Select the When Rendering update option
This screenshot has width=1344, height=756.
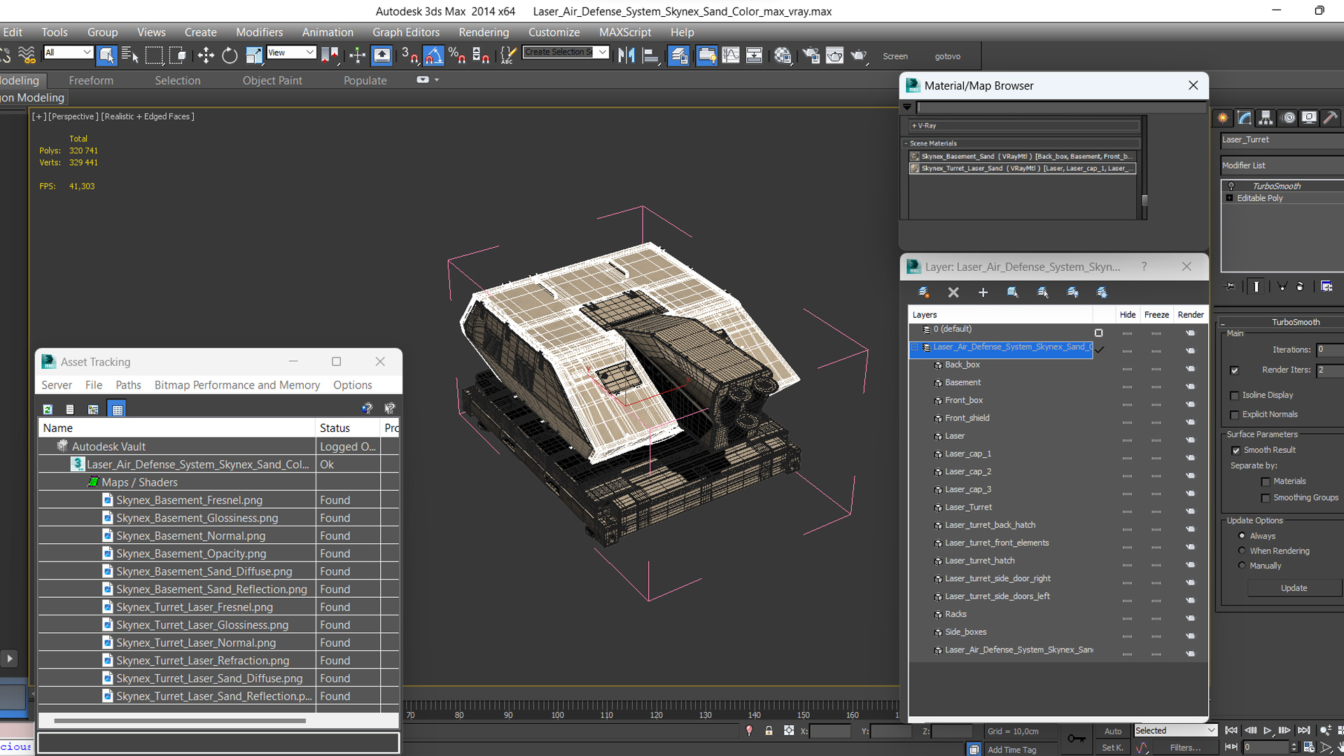[x=1242, y=551]
